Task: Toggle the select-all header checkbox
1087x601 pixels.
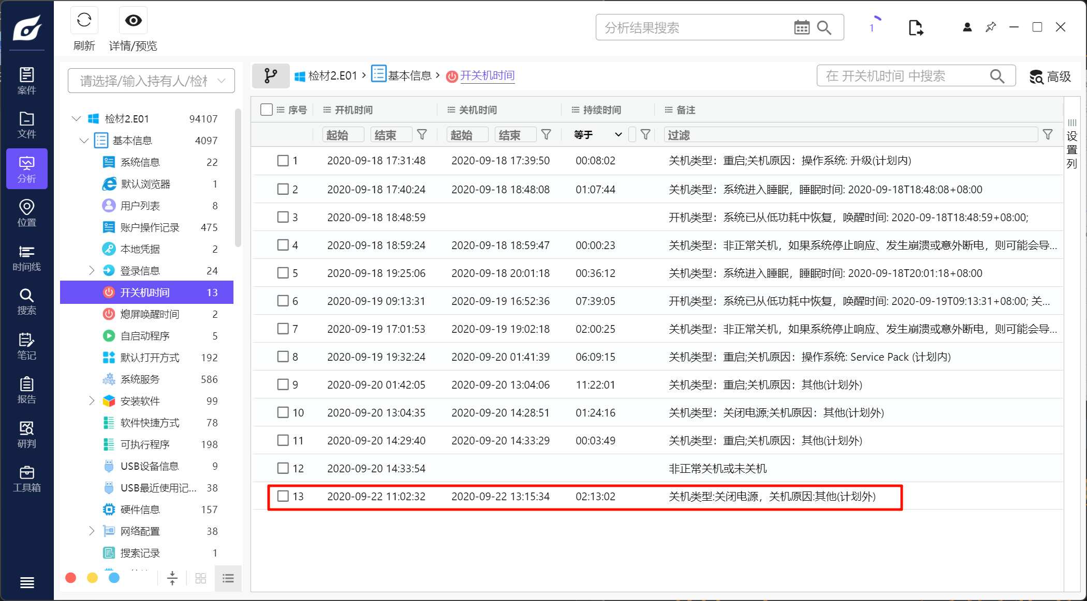Action: [267, 110]
